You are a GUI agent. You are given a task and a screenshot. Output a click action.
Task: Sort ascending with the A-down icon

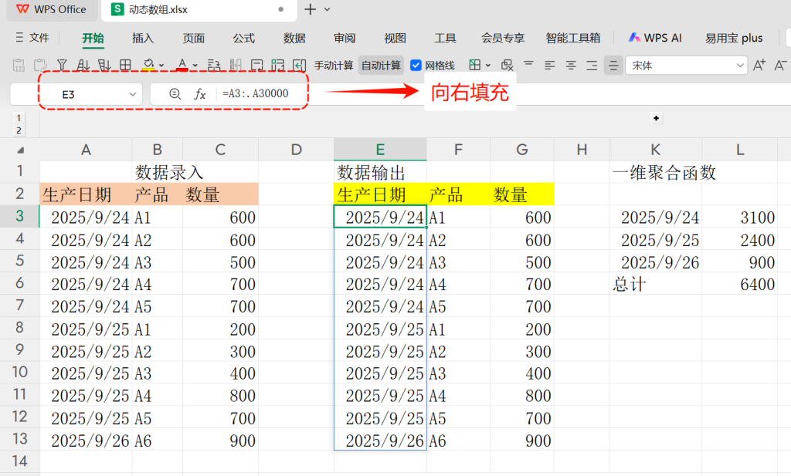[x=83, y=66]
